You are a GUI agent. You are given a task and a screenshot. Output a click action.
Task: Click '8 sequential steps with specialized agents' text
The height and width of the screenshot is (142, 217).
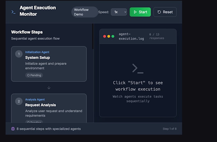[49, 129]
